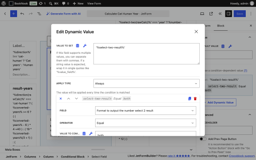
Task: Go back using the editor back arrow
Action: click(5, 14)
